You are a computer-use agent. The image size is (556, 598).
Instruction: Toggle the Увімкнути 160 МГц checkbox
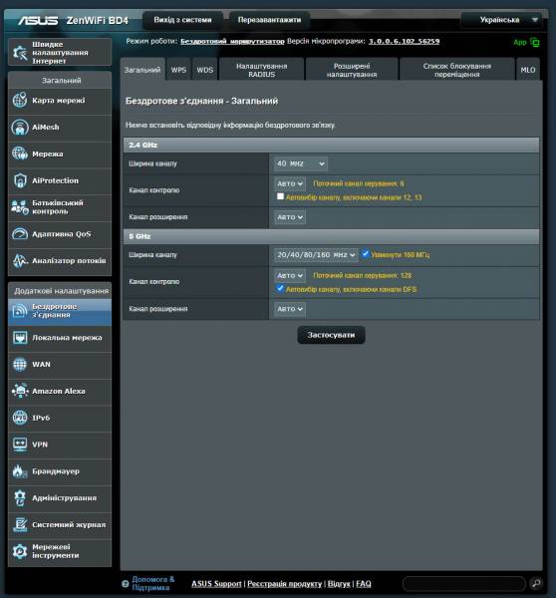click(366, 253)
